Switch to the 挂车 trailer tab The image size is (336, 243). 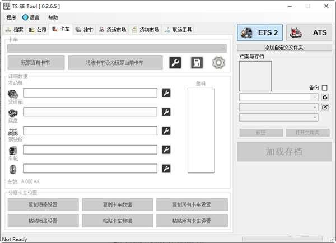coord(84,30)
